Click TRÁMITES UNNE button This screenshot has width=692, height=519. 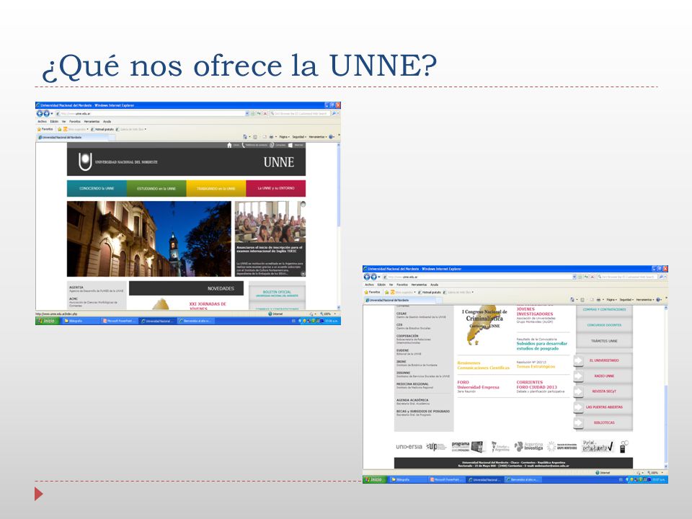[x=604, y=341]
